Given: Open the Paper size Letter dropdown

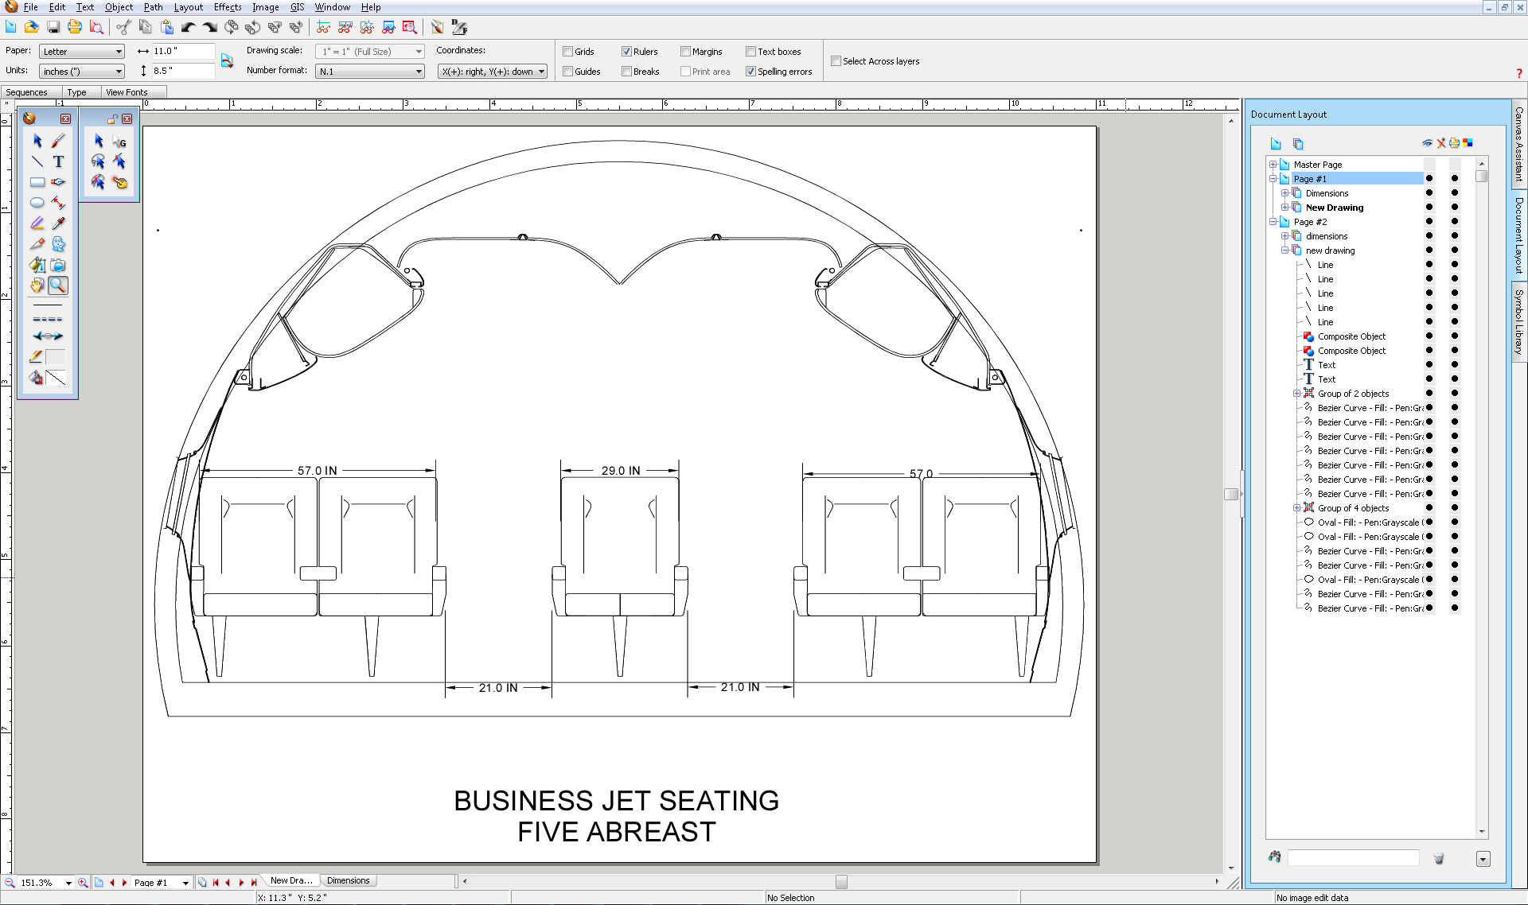Looking at the screenshot, I should [82, 52].
